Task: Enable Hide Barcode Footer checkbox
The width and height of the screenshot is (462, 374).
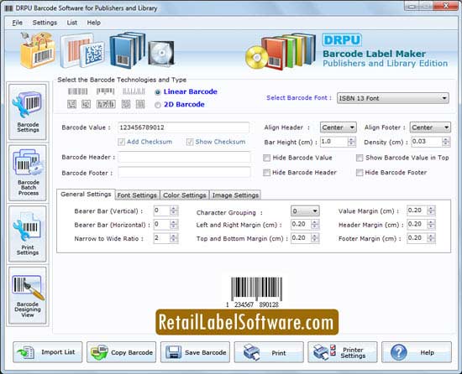Action: [x=360, y=173]
